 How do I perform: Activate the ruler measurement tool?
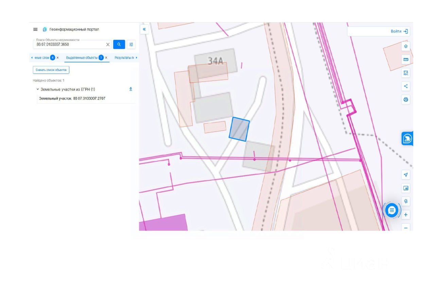(x=406, y=59)
